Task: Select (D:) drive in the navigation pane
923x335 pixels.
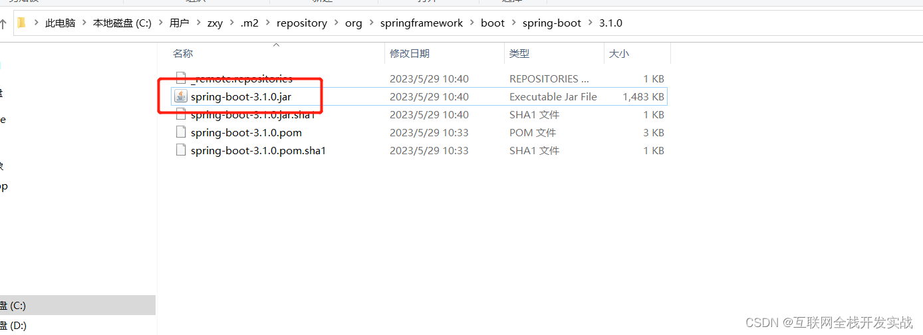Action: 77,326
